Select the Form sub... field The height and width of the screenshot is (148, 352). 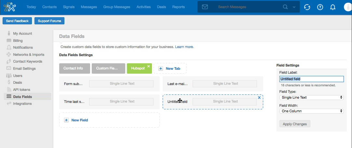(x=109, y=84)
